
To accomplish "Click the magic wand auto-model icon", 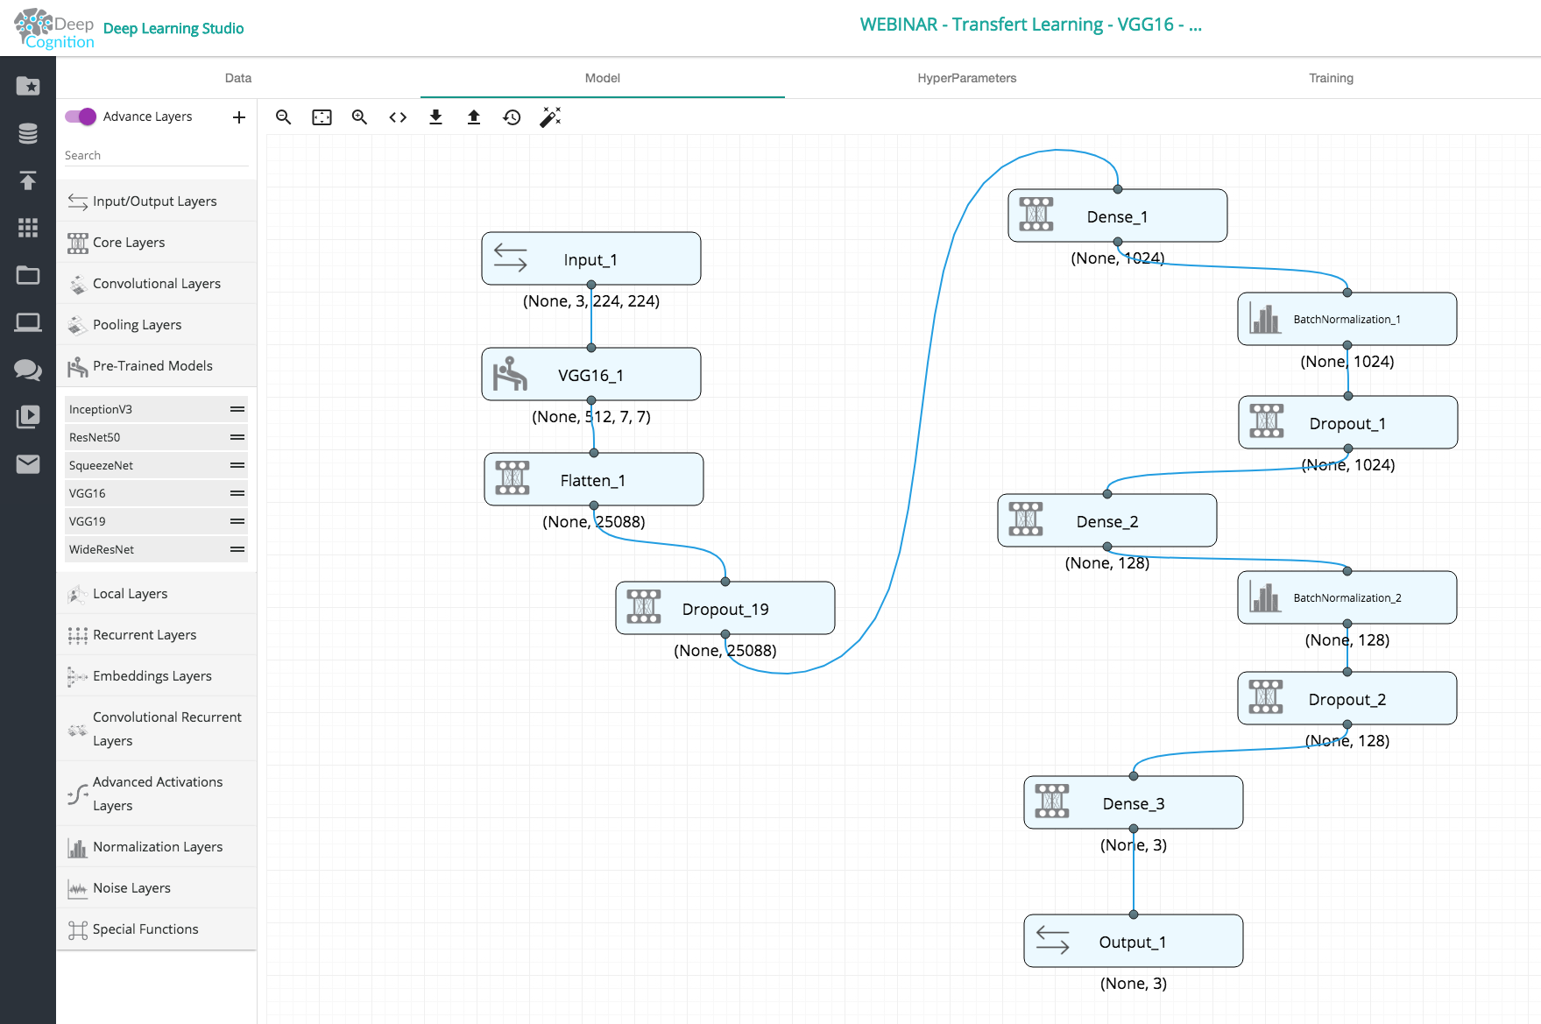I will (550, 117).
